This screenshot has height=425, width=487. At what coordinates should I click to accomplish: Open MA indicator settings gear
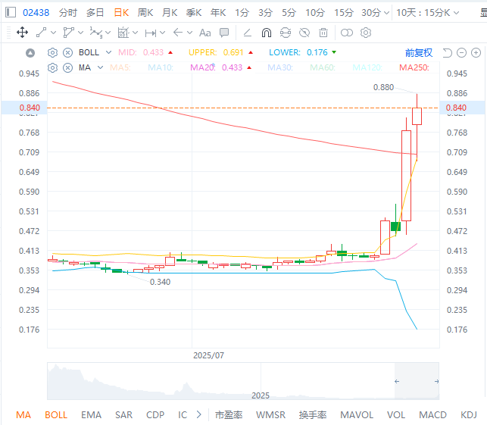(52, 67)
